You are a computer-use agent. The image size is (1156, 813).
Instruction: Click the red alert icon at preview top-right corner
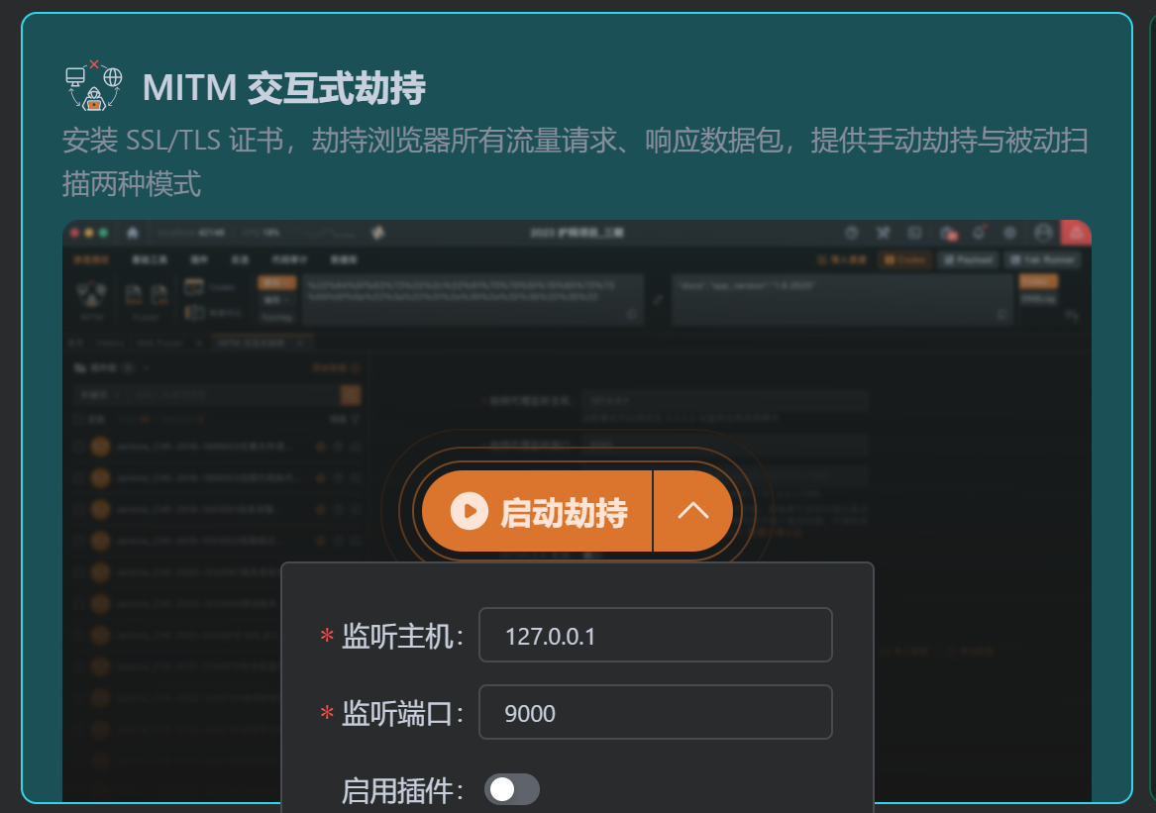click(1075, 233)
